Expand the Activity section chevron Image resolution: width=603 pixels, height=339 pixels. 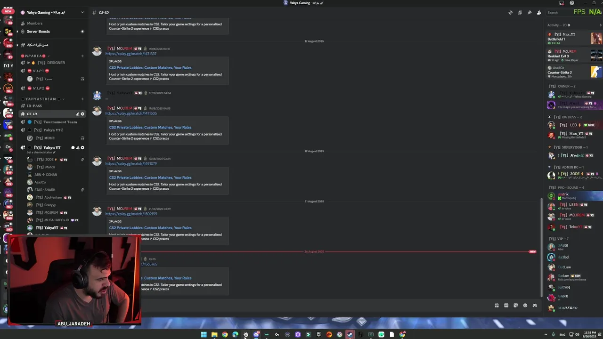(600, 25)
